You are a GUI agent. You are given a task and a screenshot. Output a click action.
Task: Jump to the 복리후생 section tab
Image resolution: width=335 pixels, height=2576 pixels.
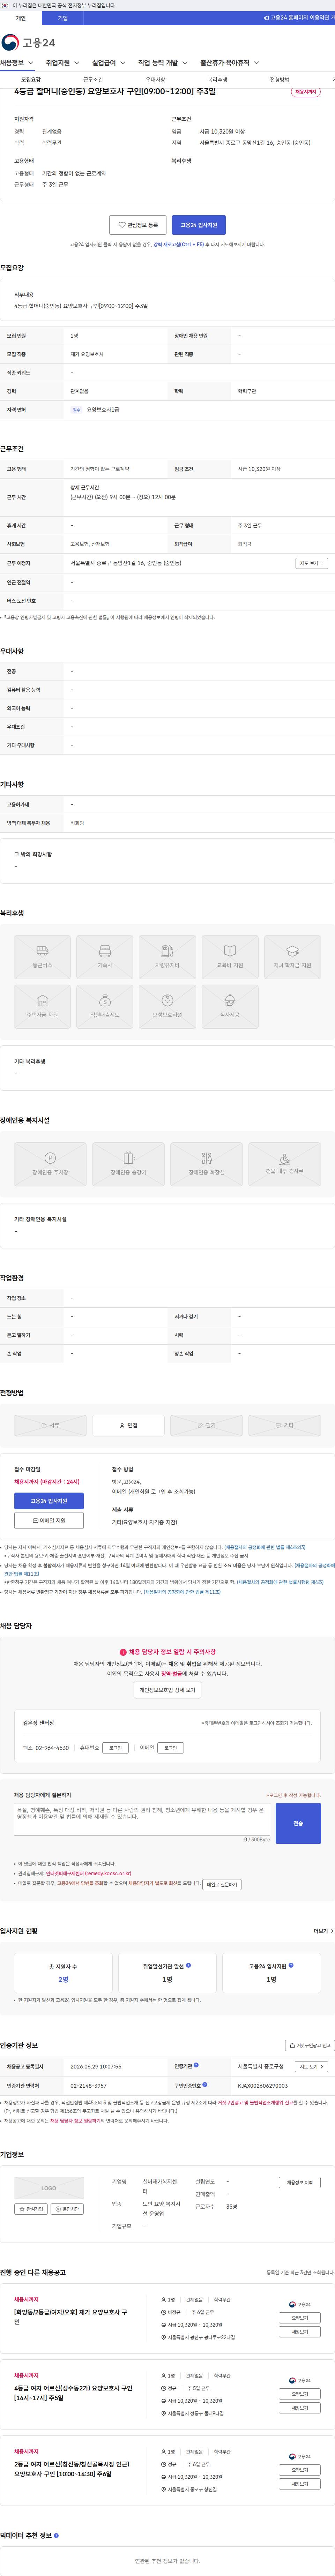coord(217,80)
